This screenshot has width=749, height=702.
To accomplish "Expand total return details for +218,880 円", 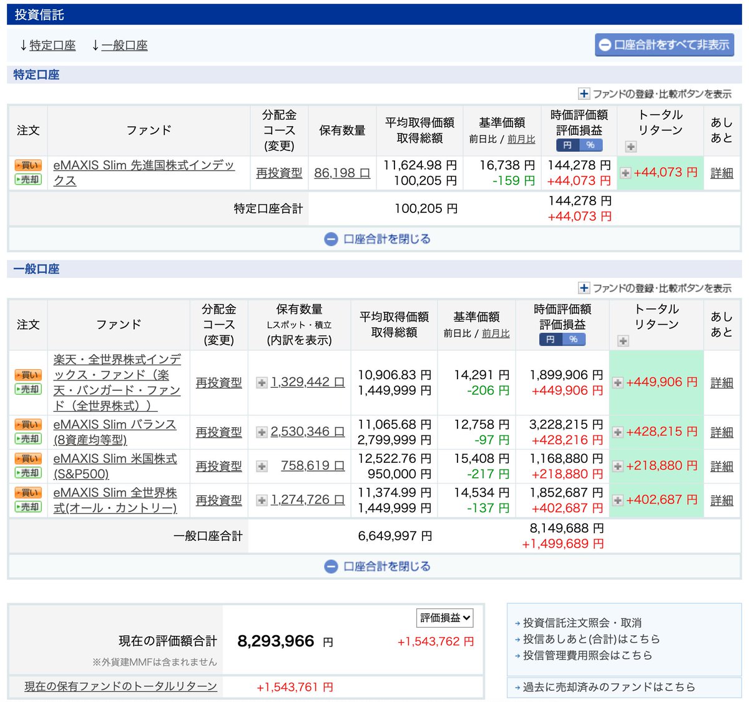I will [x=617, y=466].
